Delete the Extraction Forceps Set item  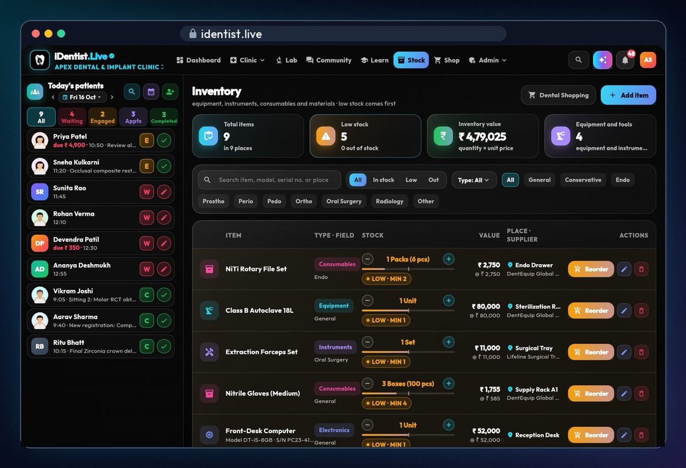pyautogui.click(x=641, y=352)
